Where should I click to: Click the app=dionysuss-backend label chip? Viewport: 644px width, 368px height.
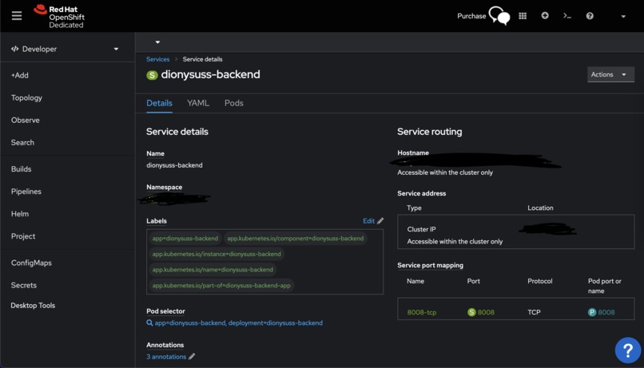[185, 239]
